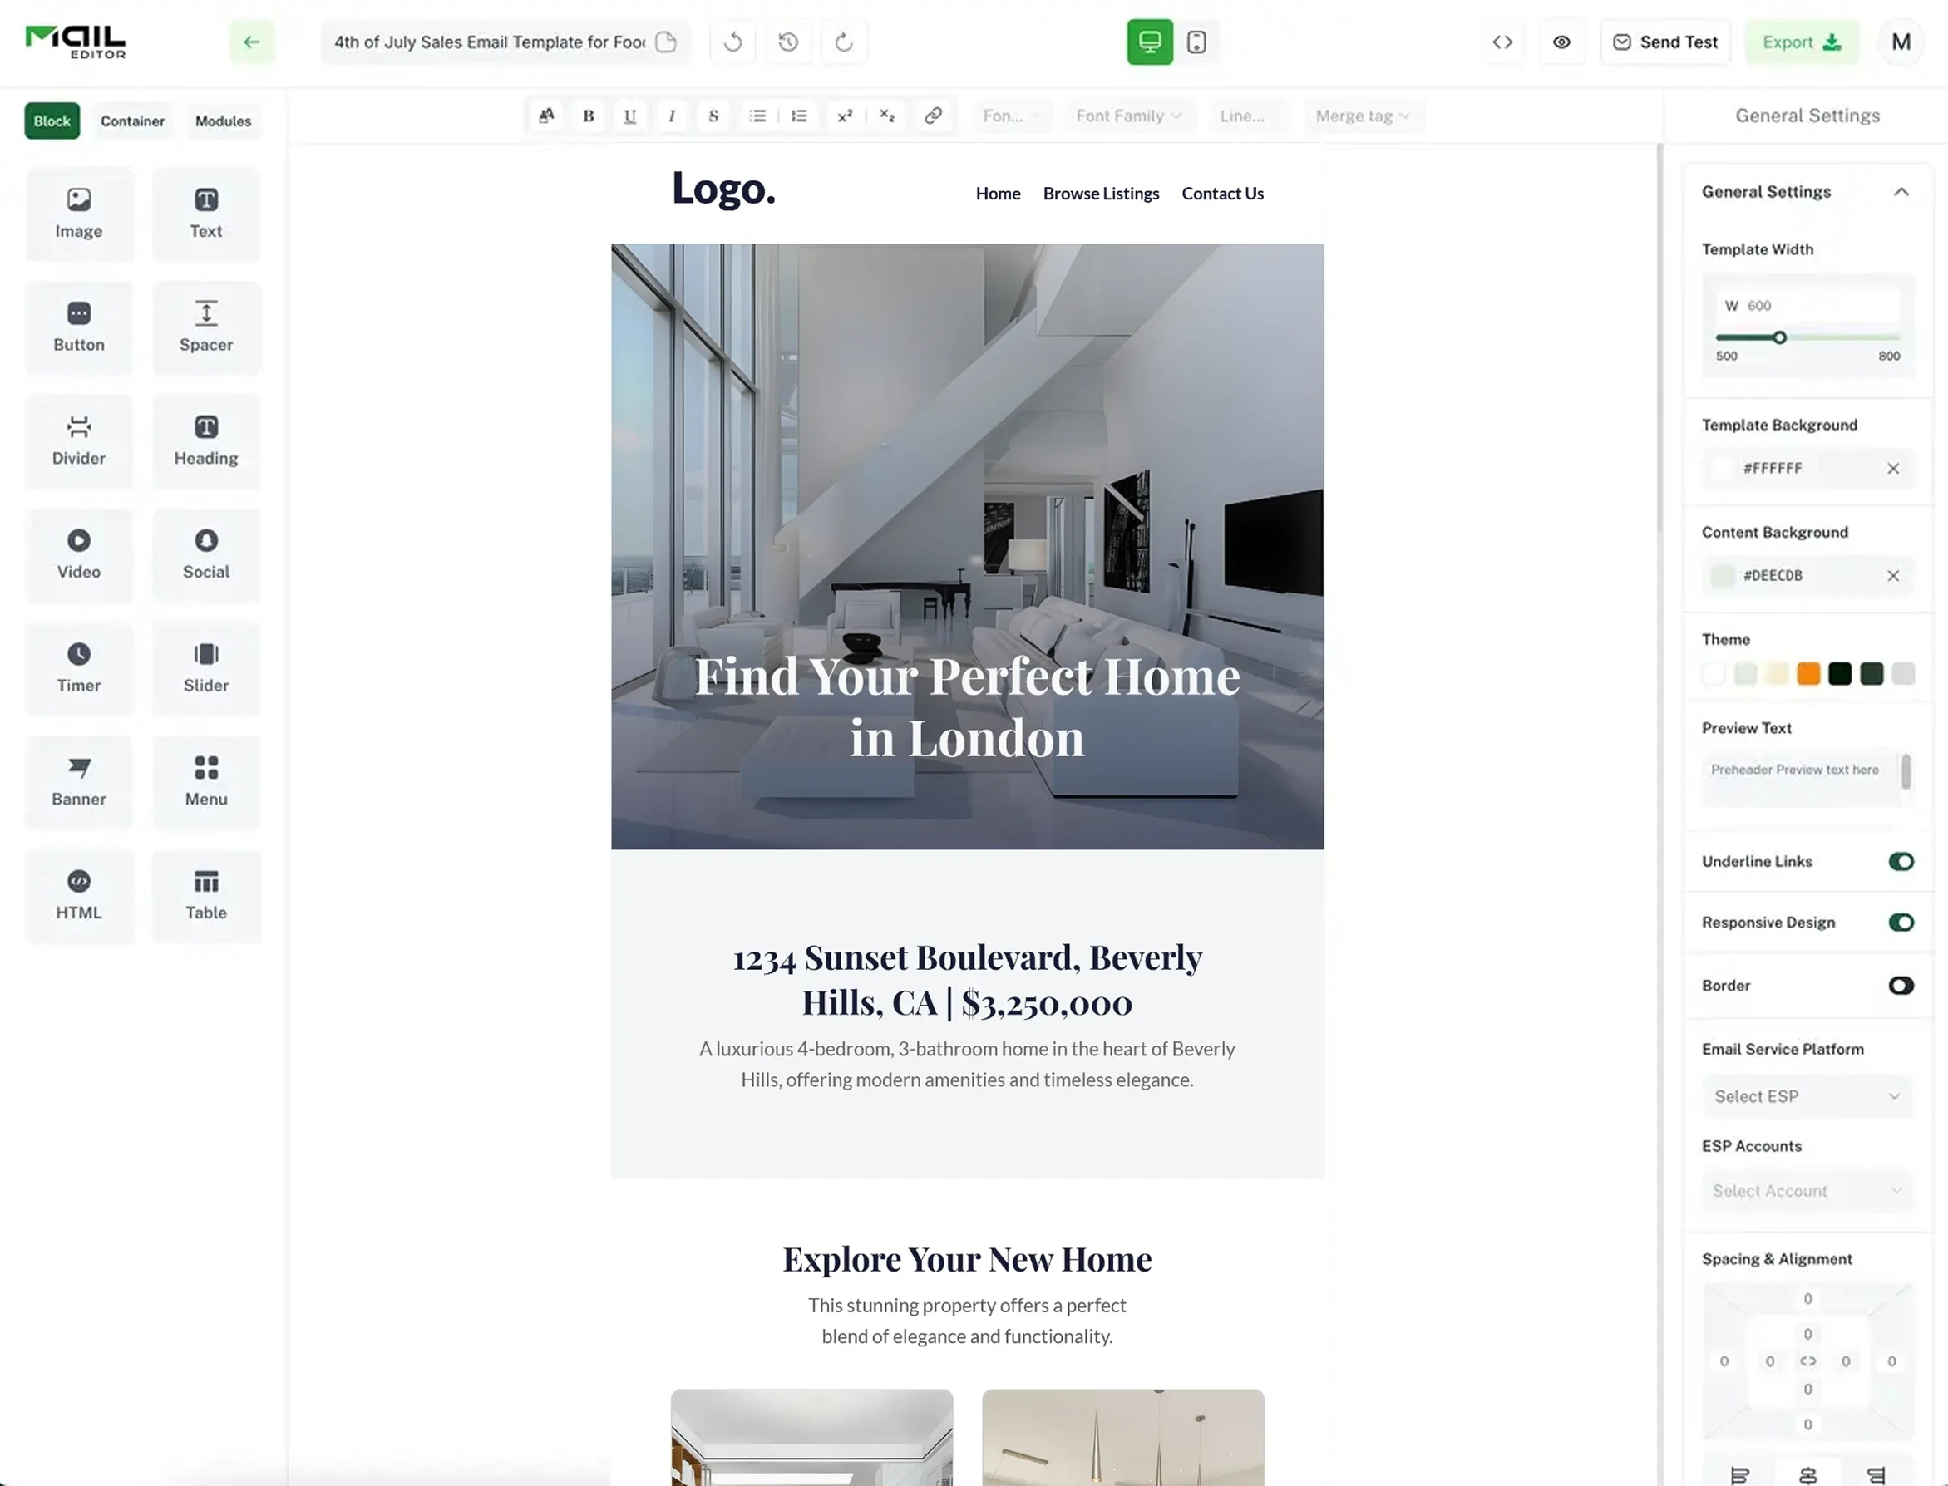Enable the Border switch
Image resolution: width=1948 pixels, height=1486 pixels.
[1901, 986]
